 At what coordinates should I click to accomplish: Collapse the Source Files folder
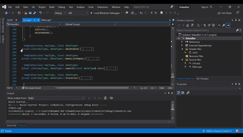point(182,60)
